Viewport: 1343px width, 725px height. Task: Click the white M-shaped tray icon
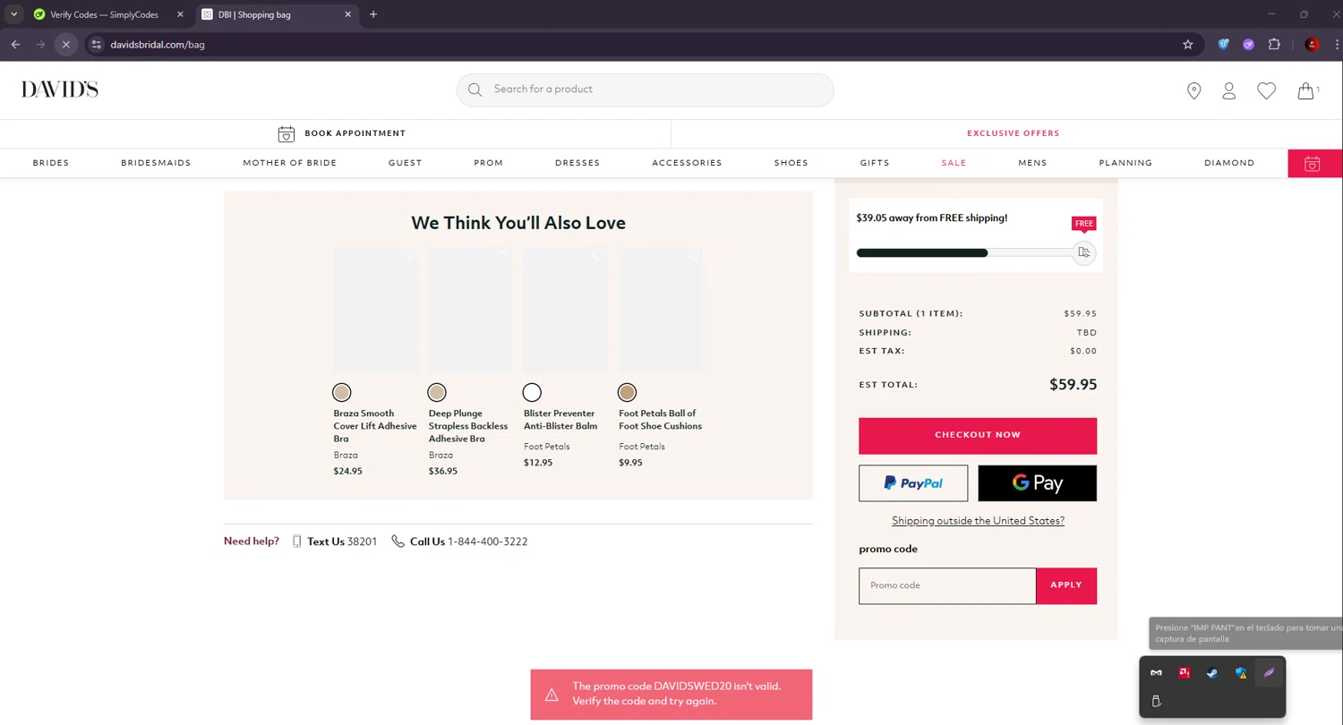point(1156,673)
